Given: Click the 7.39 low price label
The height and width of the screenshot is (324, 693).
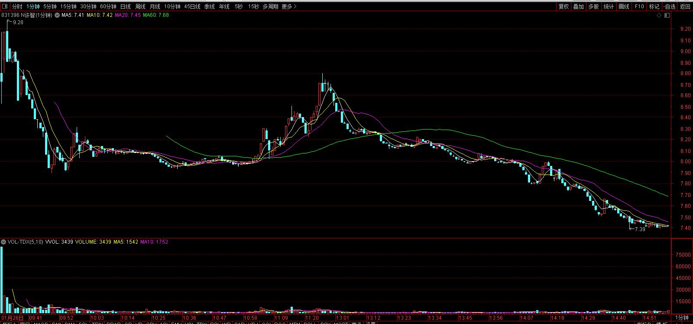Looking at the screenshot, I should (640, 229).
